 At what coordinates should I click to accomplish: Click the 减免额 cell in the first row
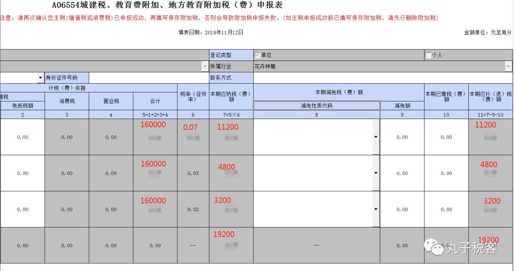402,137
